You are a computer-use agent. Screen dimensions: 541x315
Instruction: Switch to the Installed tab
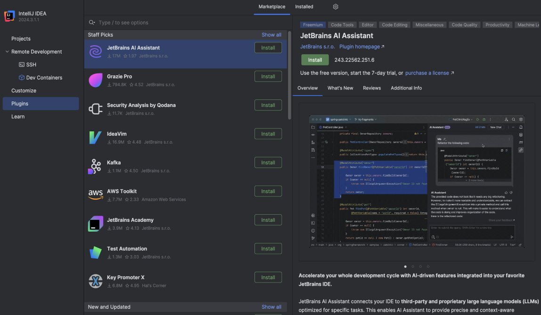pyautogui.click(x=304, y=7)
